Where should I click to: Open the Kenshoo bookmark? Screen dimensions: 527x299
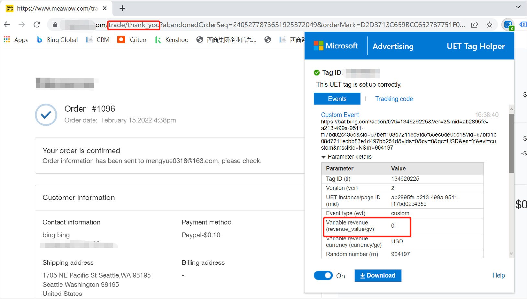pyautogui.click(x=172, y=40)
